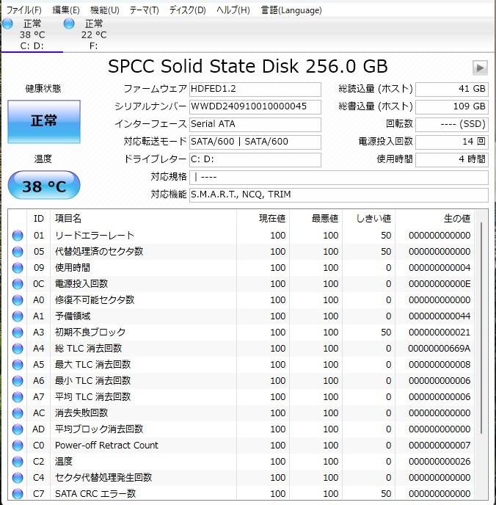Screen dimensions: 496x505
Task: Click the SATA CRC エラー数 item name
Action: pyautogui.click(x=95, y=494)
